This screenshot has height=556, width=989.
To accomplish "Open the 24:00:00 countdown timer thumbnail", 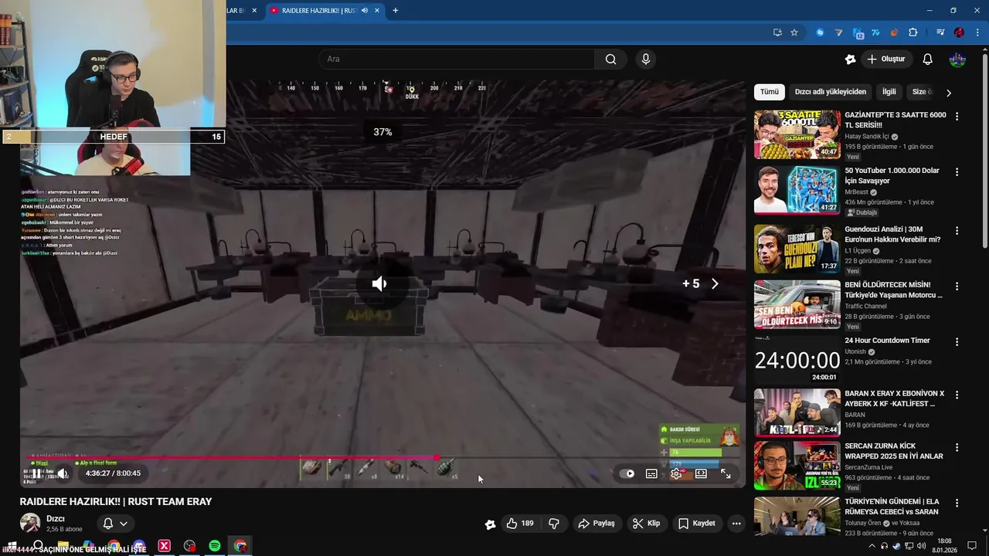I will (797, 360).
